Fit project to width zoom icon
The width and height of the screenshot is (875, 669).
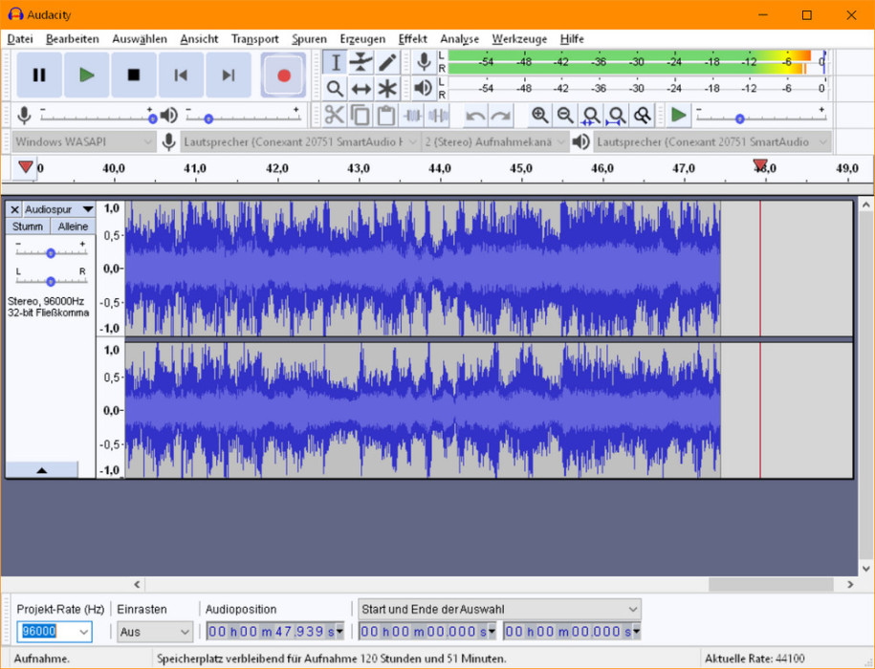(617, 116)
